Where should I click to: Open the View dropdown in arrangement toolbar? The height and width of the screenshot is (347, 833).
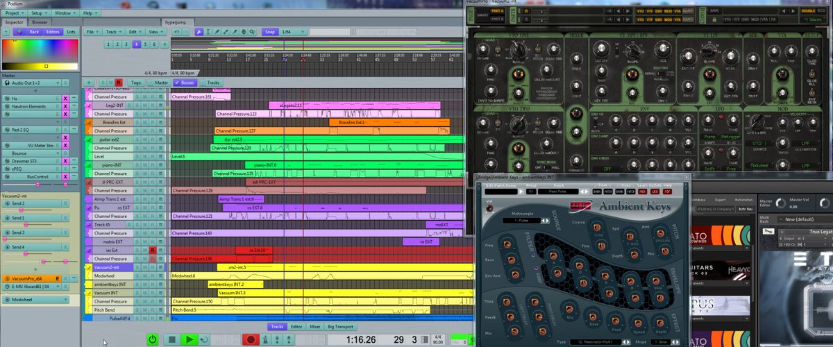pos(155,32)
